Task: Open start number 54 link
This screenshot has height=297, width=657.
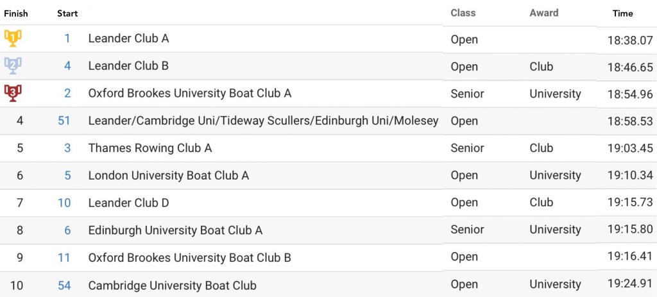Action: click(64, 285)
